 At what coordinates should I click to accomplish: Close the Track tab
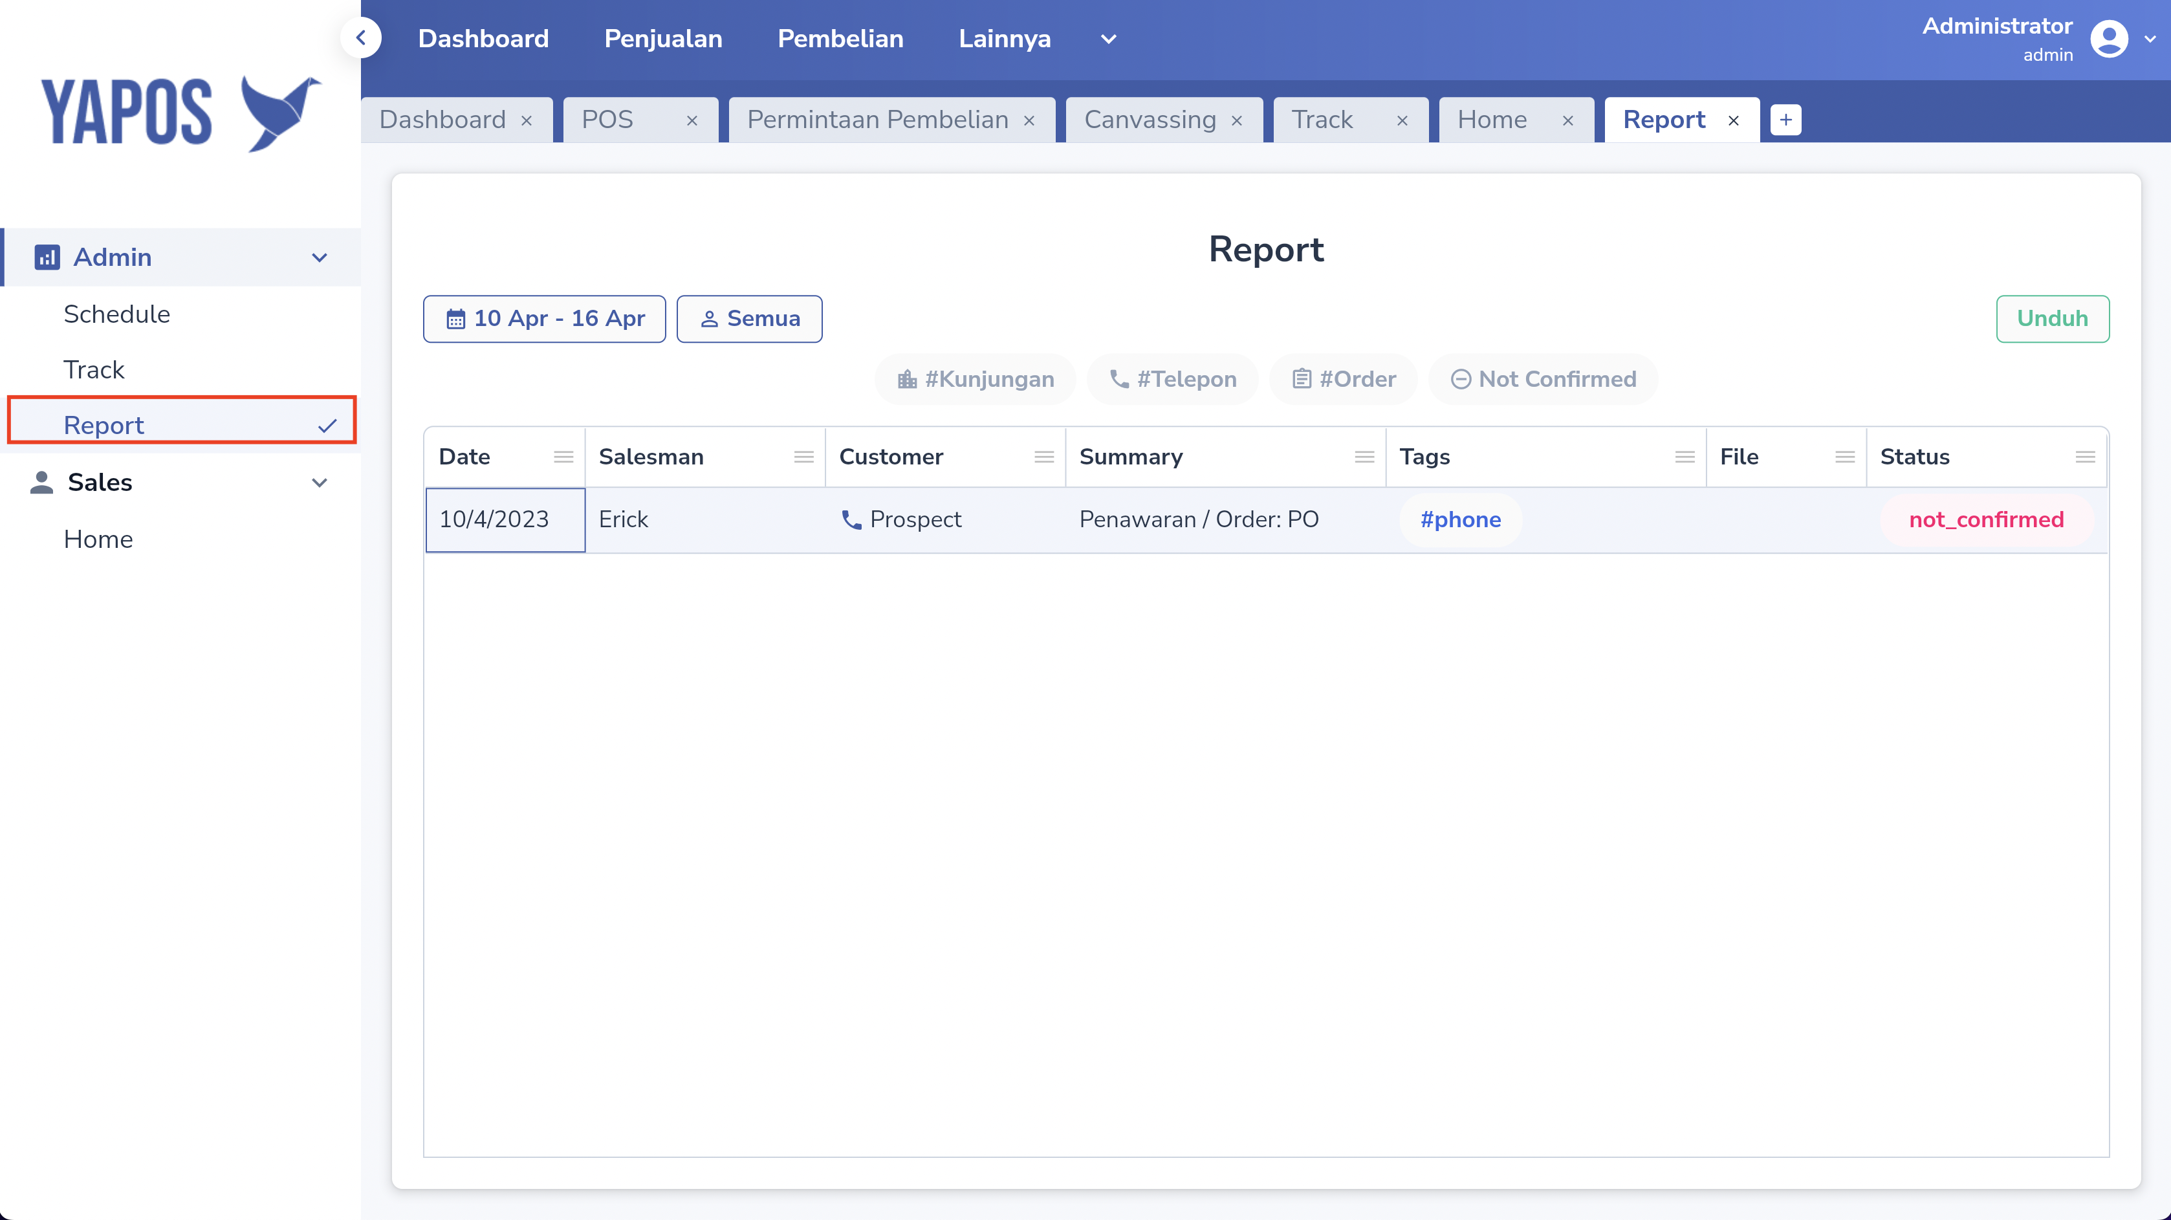click(1402, 120)
